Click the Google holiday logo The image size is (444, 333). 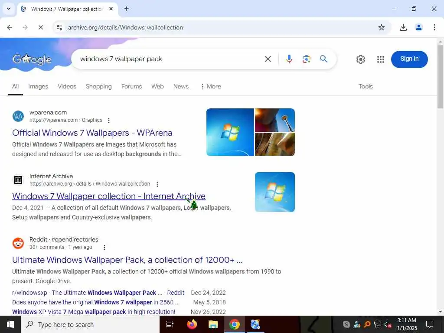coord(32,59)
